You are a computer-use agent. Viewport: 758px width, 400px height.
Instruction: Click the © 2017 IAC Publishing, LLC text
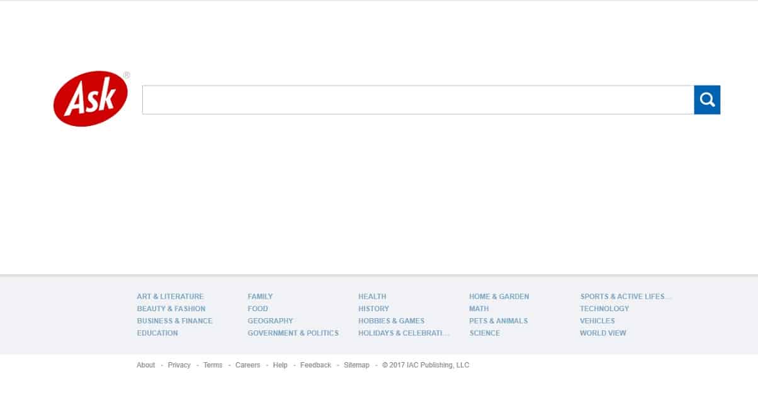[x=426, y=365]
